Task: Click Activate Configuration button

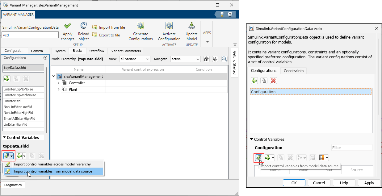Action: pos(169,31)
